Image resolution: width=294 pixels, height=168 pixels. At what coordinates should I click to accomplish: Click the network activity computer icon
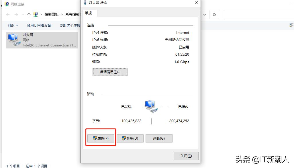click(151, 106)
